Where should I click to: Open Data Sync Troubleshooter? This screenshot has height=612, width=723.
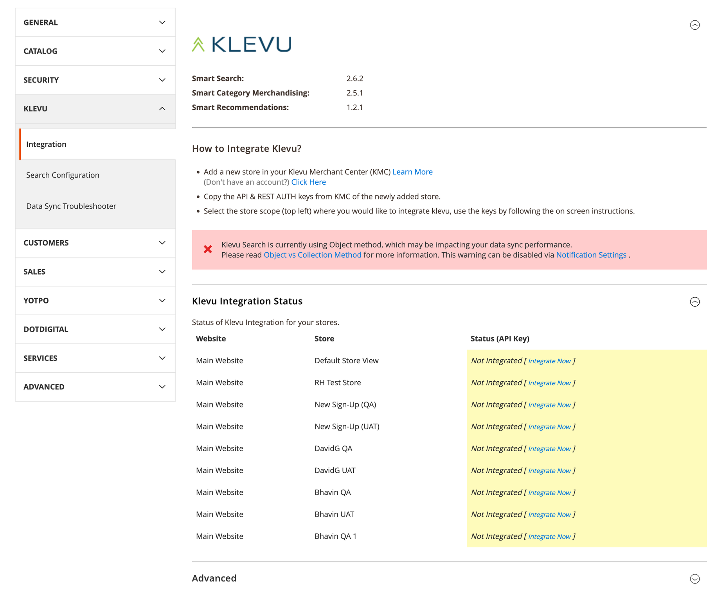71,206
